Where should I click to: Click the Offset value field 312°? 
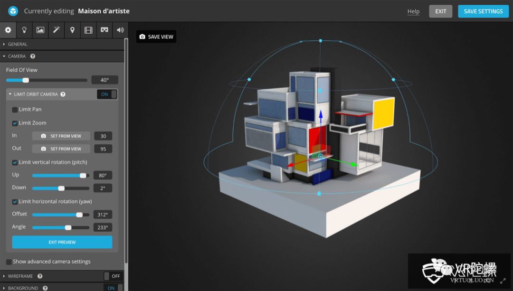click(x=103, y=215)
